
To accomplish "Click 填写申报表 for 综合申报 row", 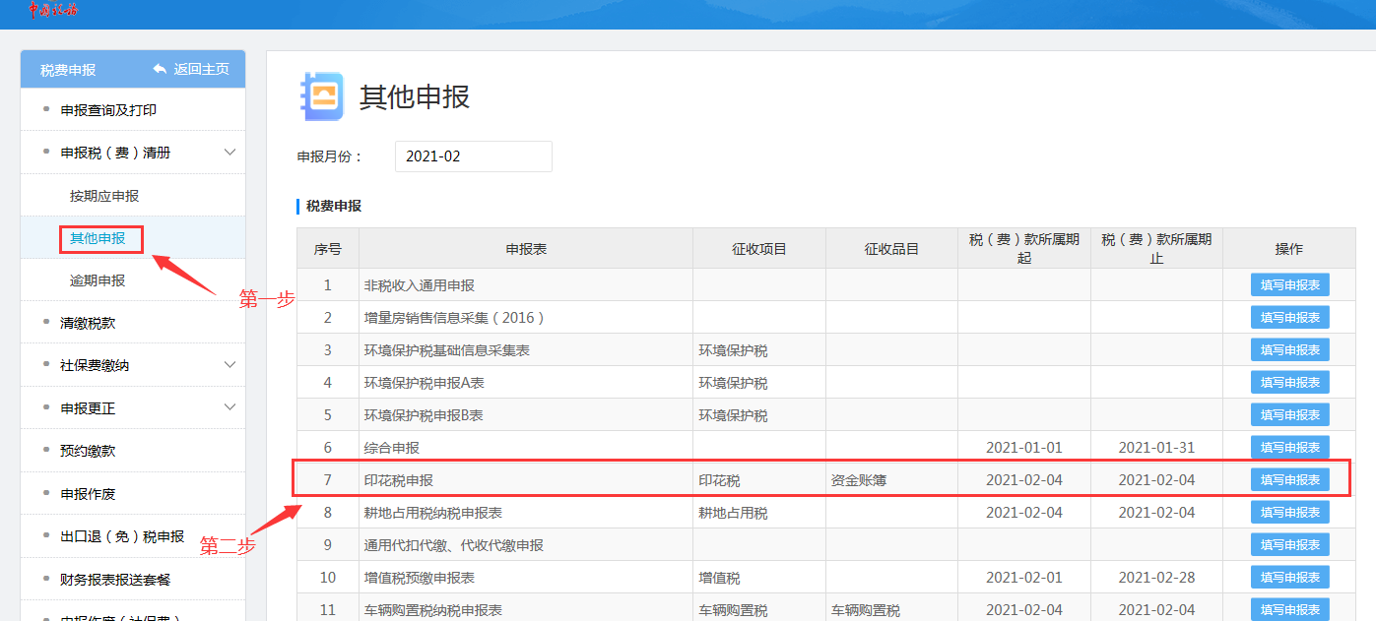I will [1289, 448].
